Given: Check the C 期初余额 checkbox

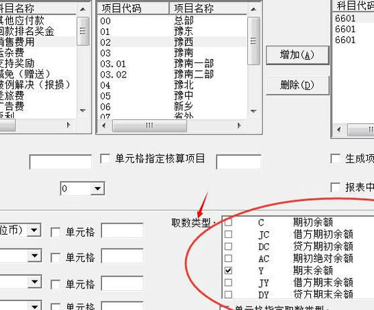Looking at the screenshot, I should (228, 222).
